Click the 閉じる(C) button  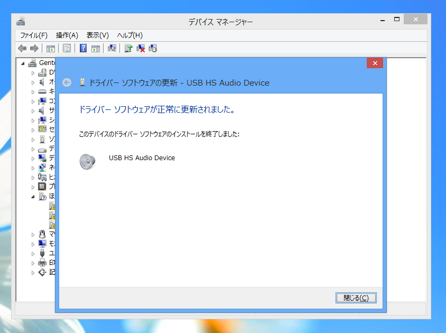[x=356, y=298]
